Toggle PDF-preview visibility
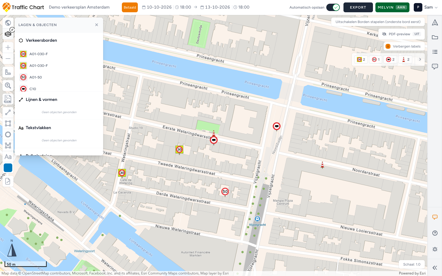 pyautogui.click(x=401, y=34)
